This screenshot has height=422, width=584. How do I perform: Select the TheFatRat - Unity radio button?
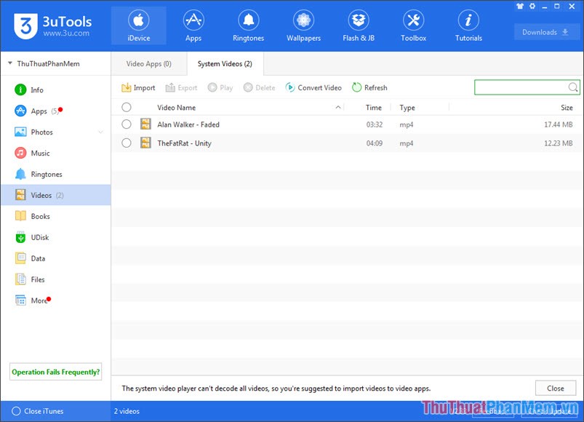[x=127, y=143]
